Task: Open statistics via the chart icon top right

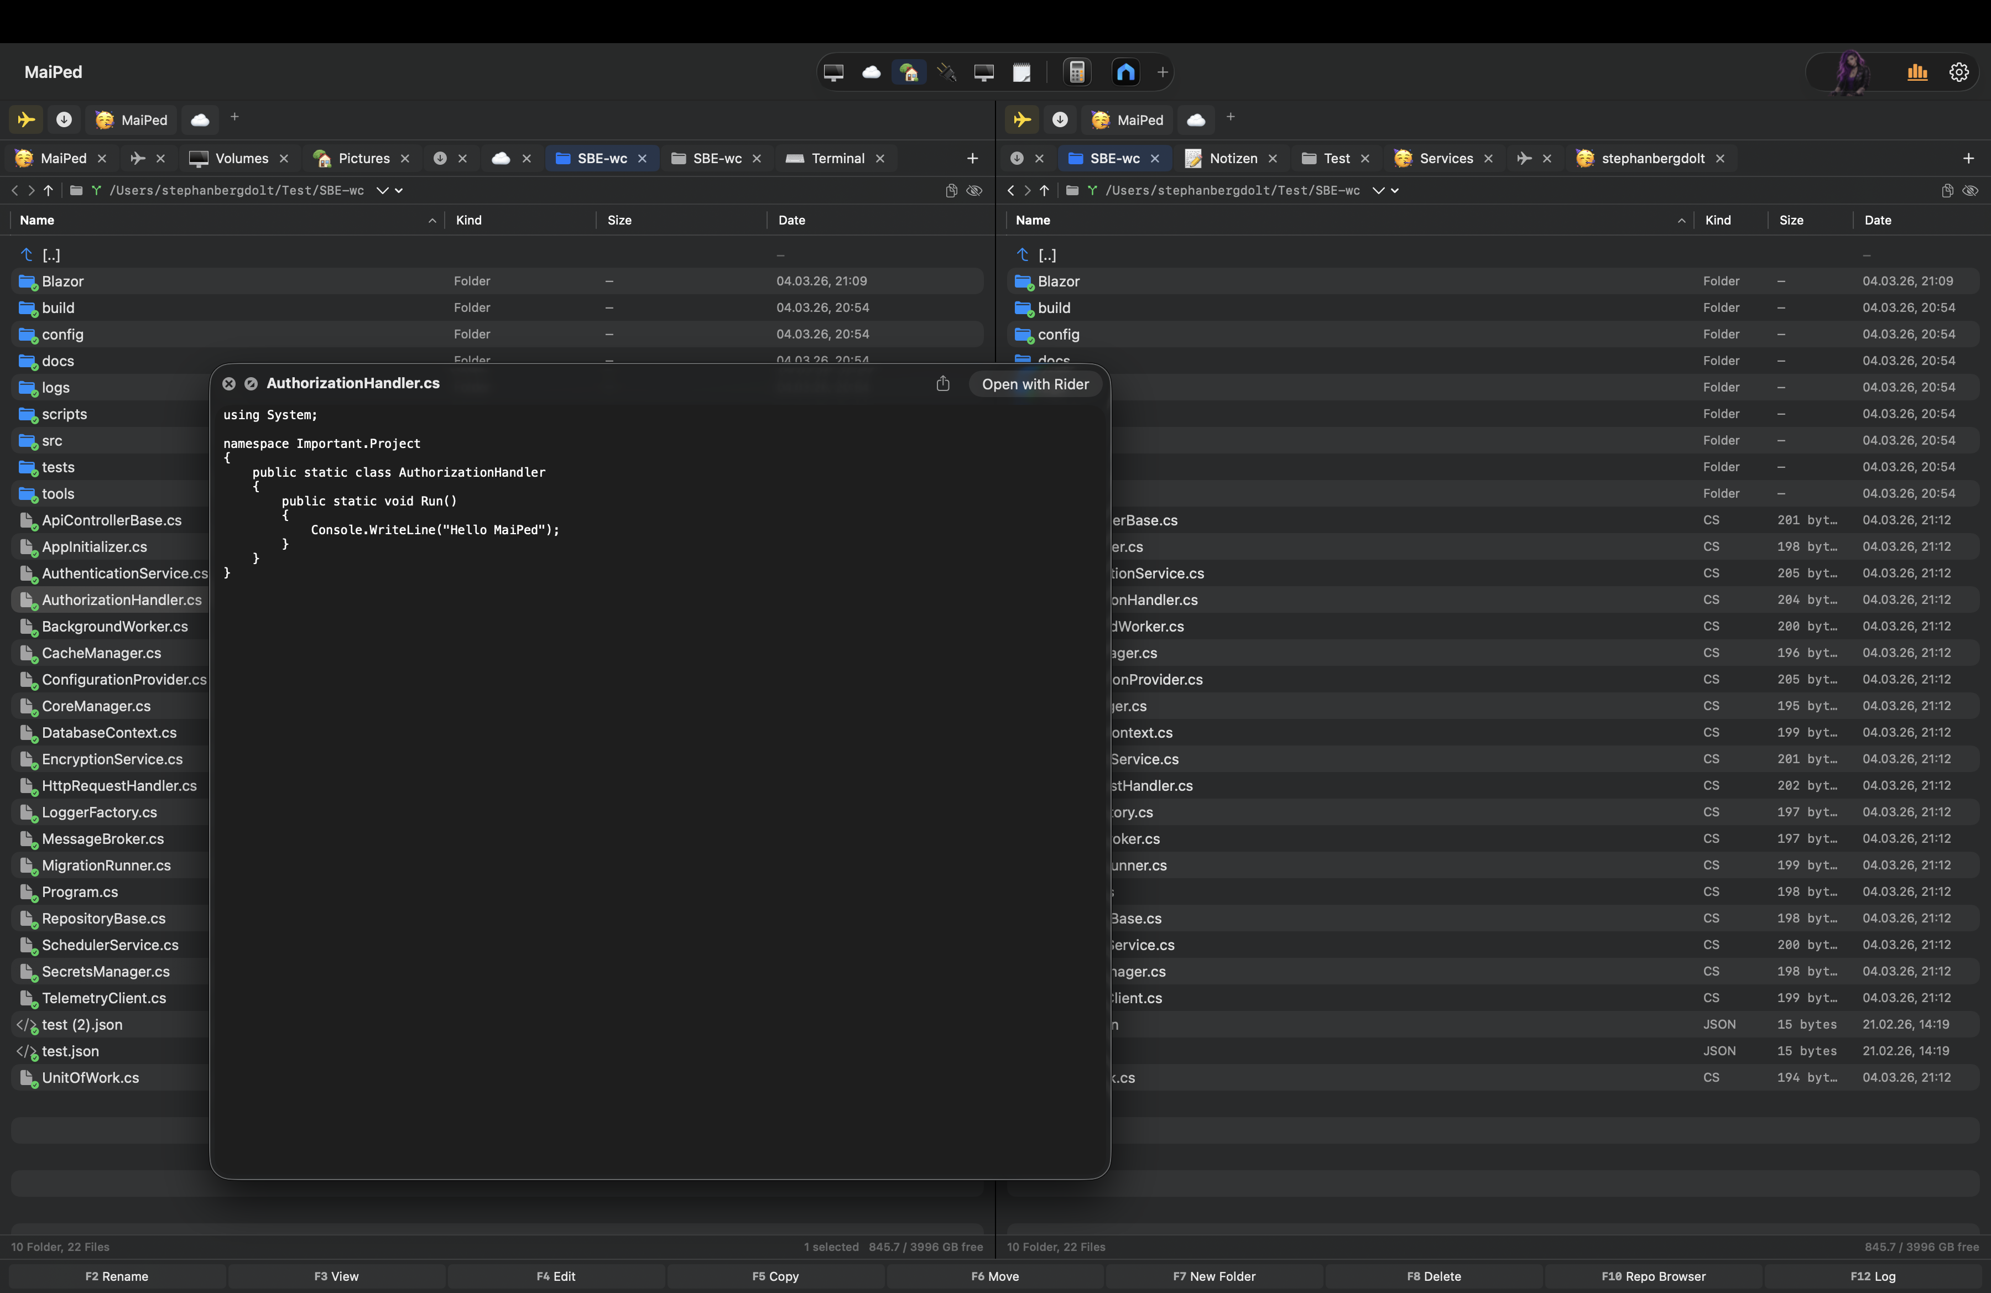Action: click(1916, 72)
